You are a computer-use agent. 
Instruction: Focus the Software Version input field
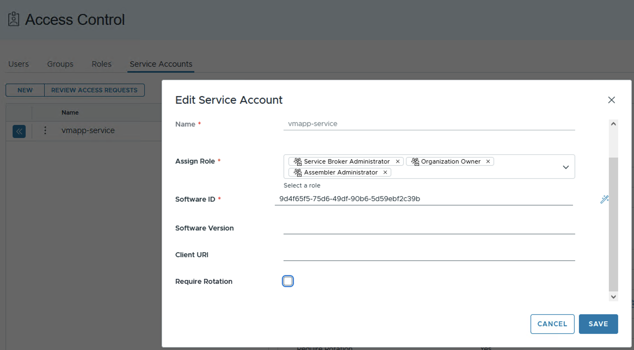[x=429, y=228]
